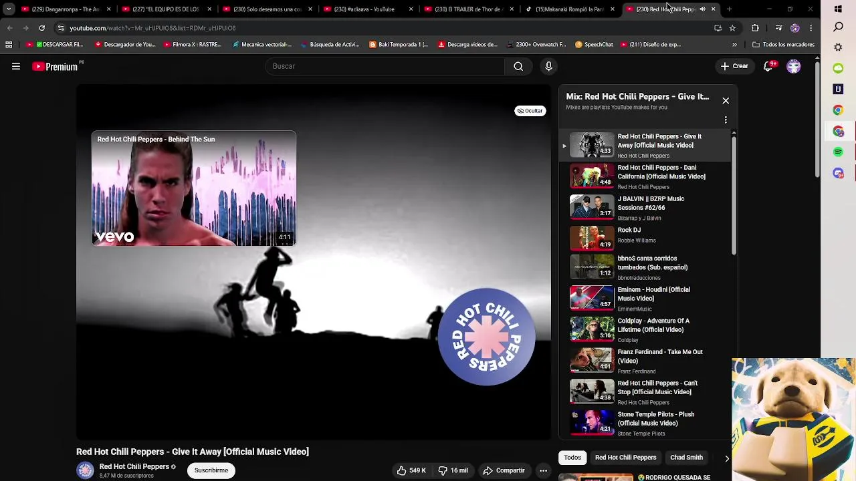
Task: Hide the Behind The Sun suggestion card
Action: coord(530,111)
